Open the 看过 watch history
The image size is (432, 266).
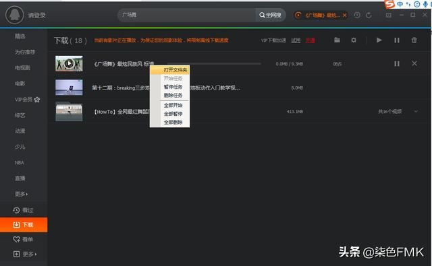[23, 210]
